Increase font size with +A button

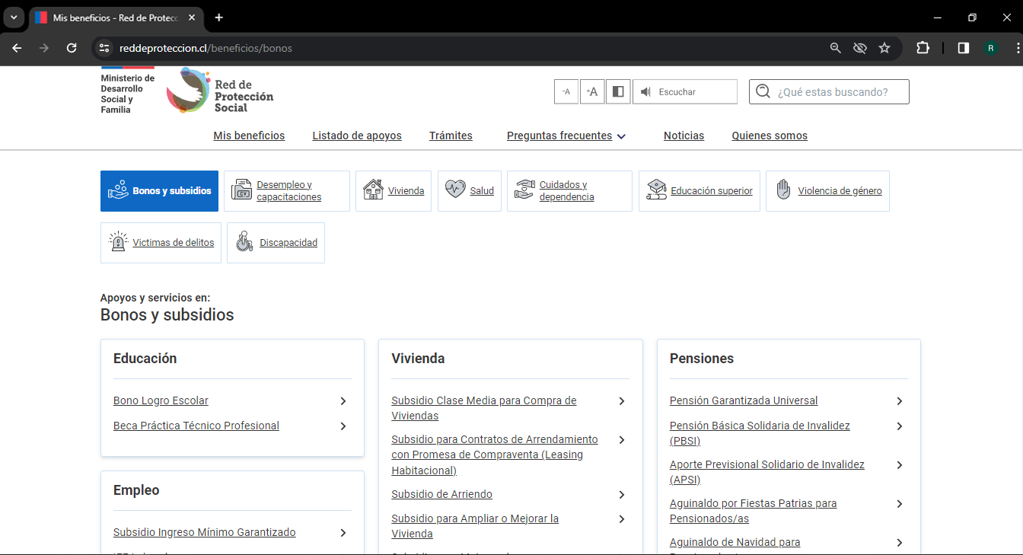tap(592, 91)
